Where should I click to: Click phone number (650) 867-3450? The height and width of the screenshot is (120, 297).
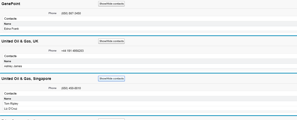(71, 13)
